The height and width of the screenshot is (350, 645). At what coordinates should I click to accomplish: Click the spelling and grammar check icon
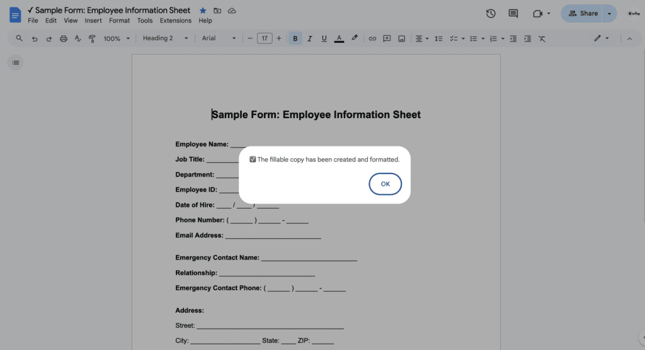pos(77,38)
